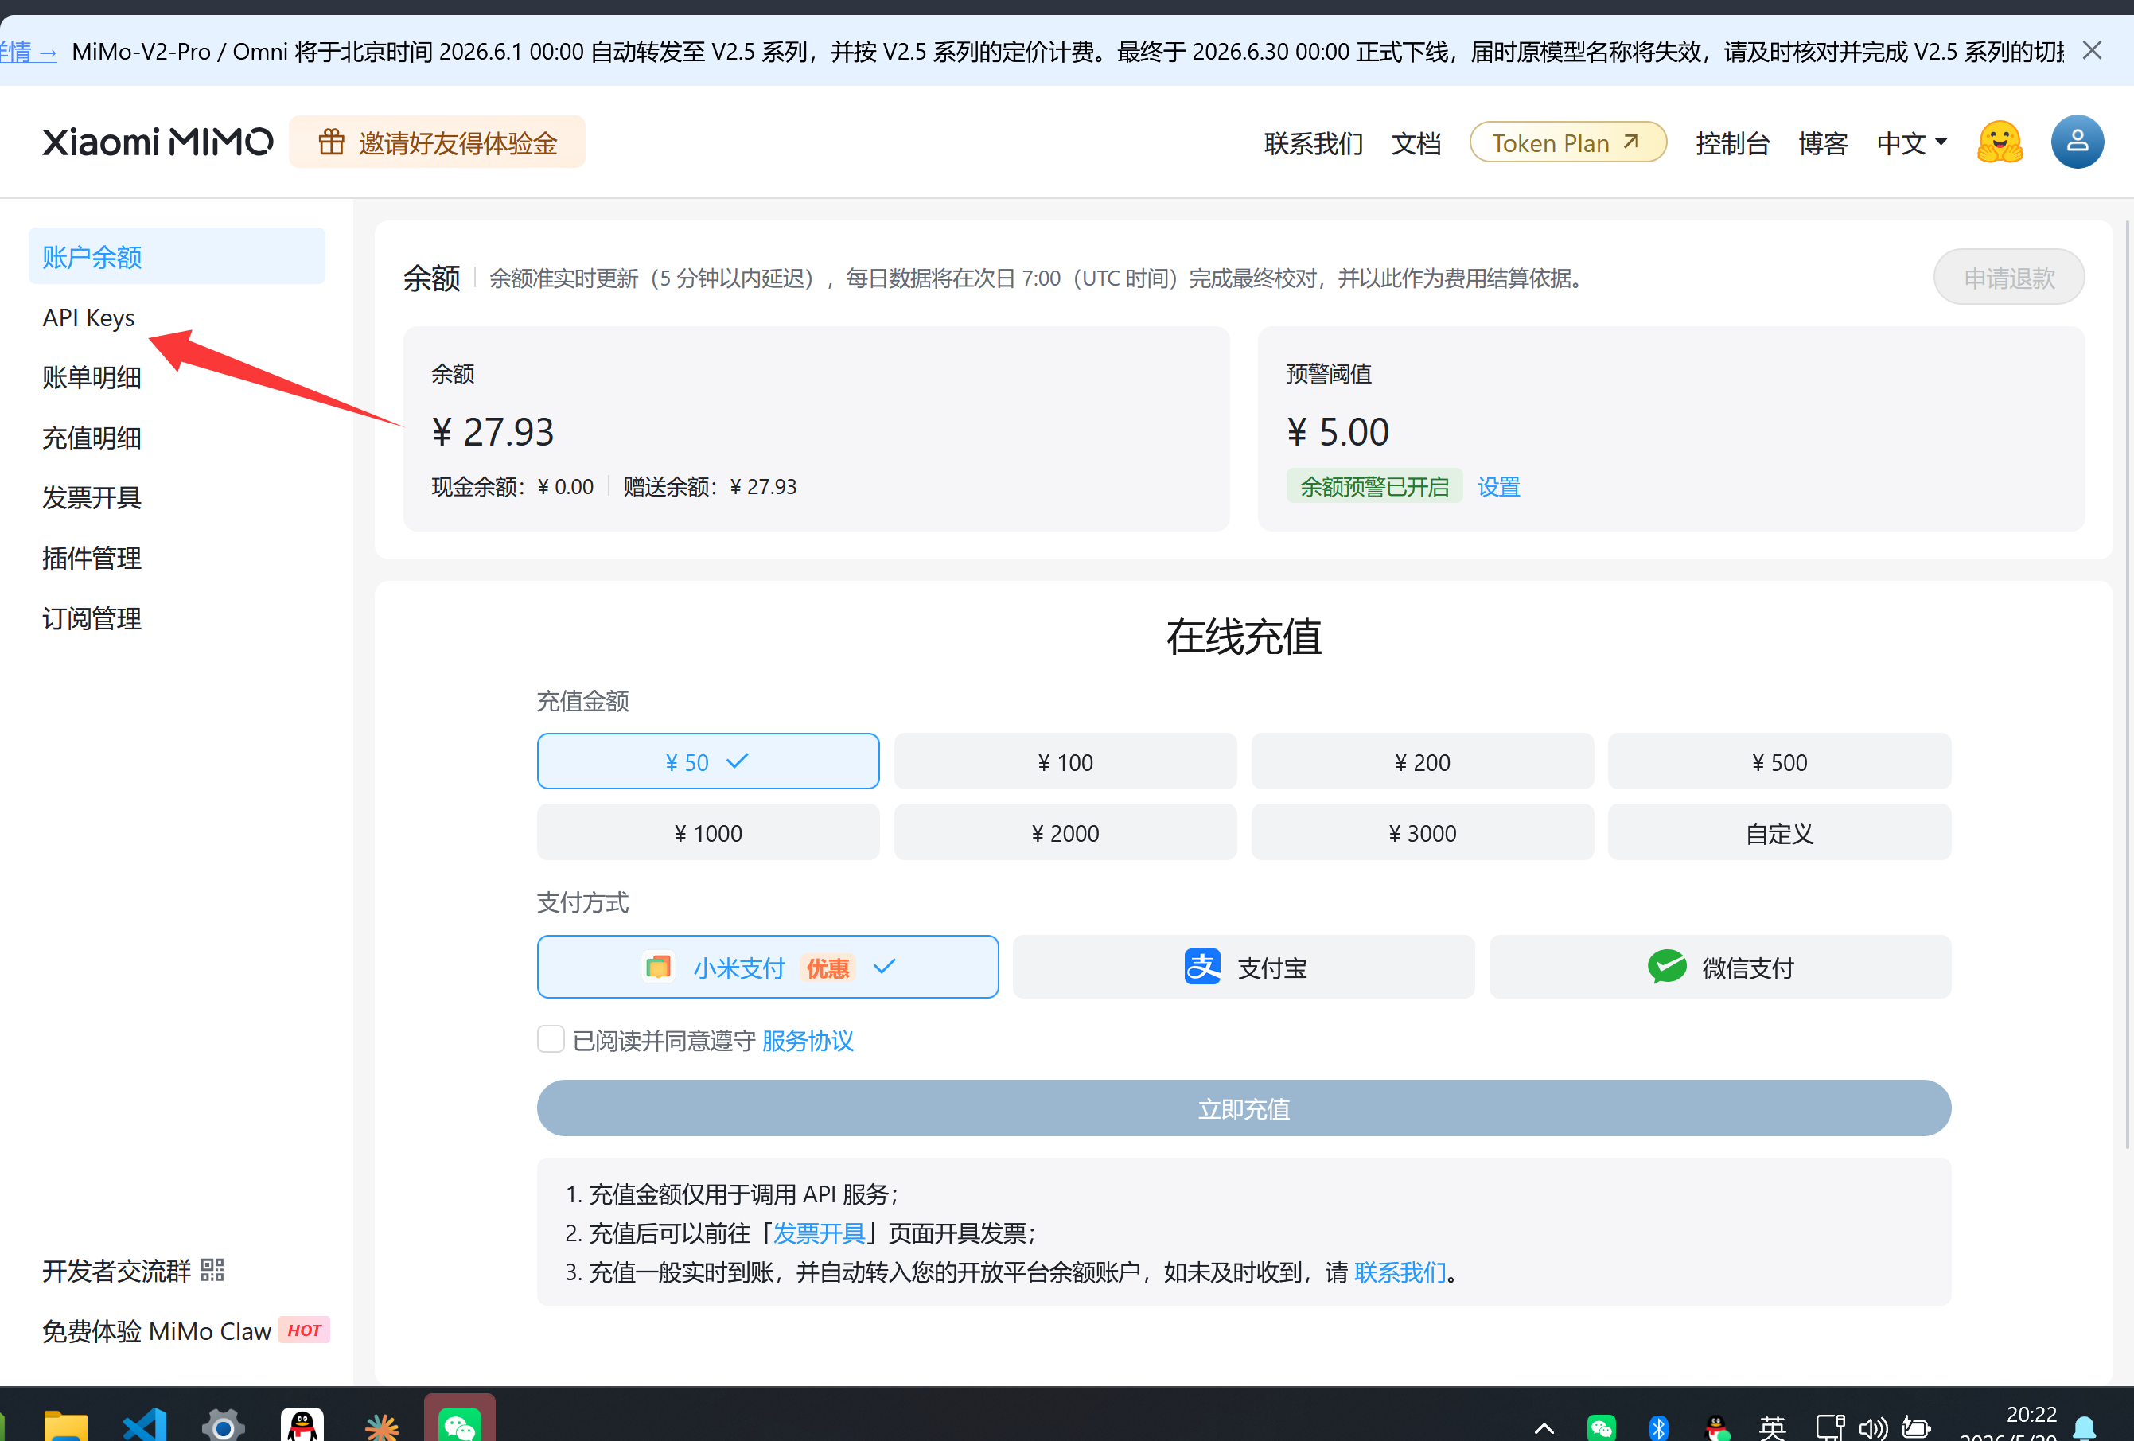Open the hugging face emoji icon
The image size is (2134, 1441).
pos(1999,142)
